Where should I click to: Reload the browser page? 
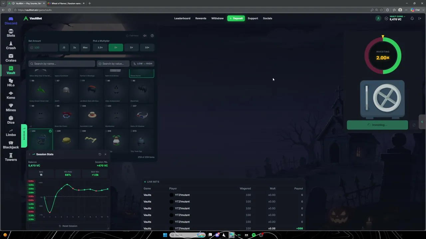(x=9, y=10)
